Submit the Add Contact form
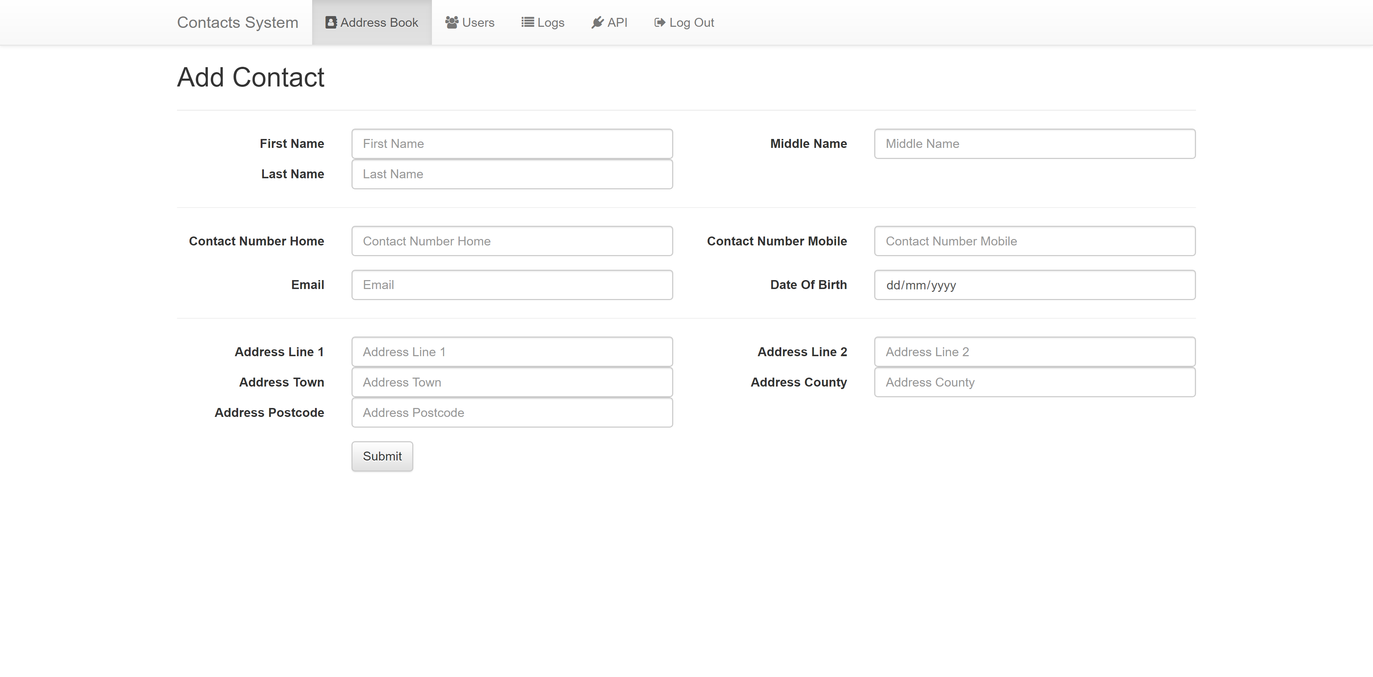The height and width of the screenshot is (677, 1373). click(382, 457)
